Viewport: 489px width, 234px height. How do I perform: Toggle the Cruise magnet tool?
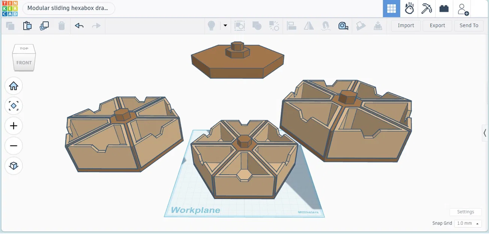pyautogui.click(x=326, y=25)
